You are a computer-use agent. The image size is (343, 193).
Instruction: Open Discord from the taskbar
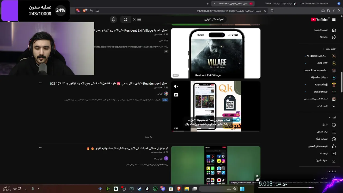click(x=163, y=189)
